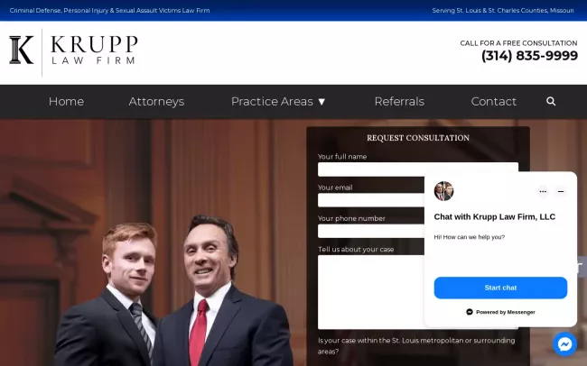Click the Powered by Messenger link
This screenshot has height=366, width=587.
tap(500, 312)
